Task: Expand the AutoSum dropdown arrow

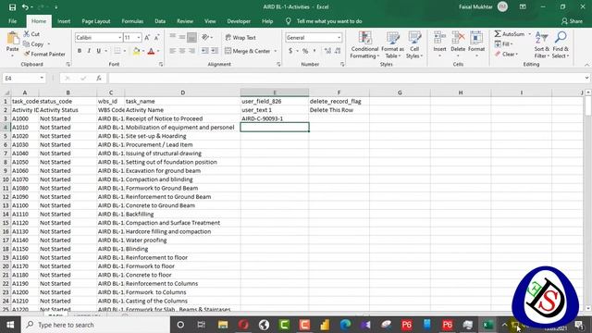Action: [529, 34]
